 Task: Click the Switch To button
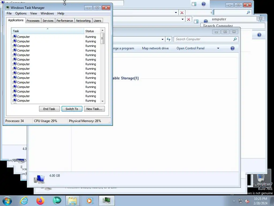[72, 109]
